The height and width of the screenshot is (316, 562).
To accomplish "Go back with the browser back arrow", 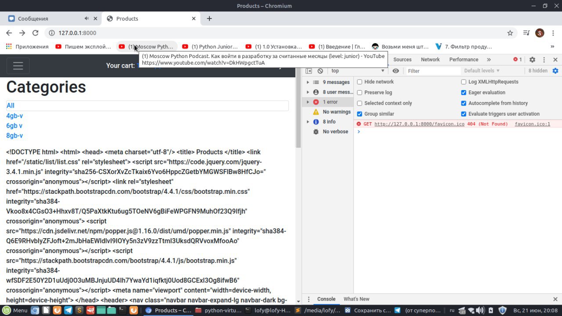I will pos(9,33).
